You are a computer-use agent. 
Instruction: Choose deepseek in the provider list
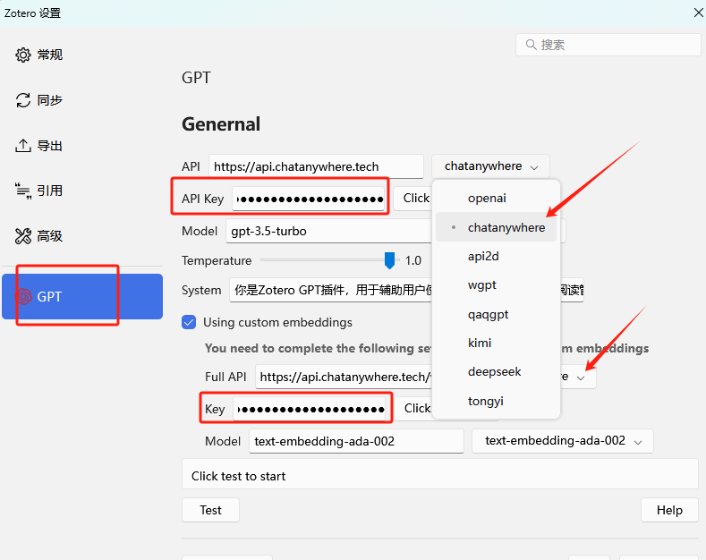494,371
